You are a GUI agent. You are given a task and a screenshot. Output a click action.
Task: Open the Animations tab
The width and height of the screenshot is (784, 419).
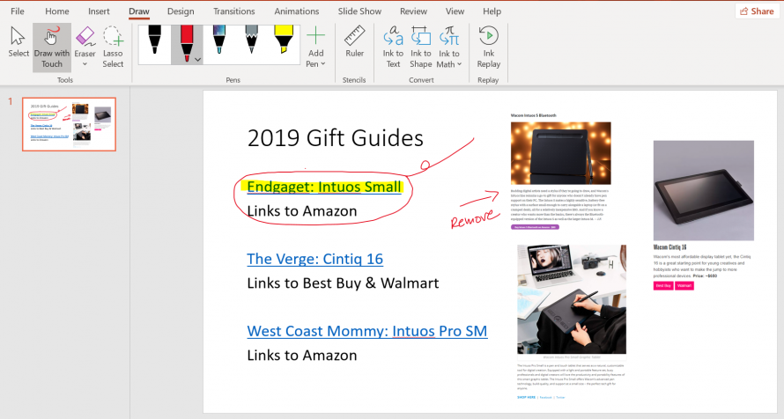click(x=297, y=11)
